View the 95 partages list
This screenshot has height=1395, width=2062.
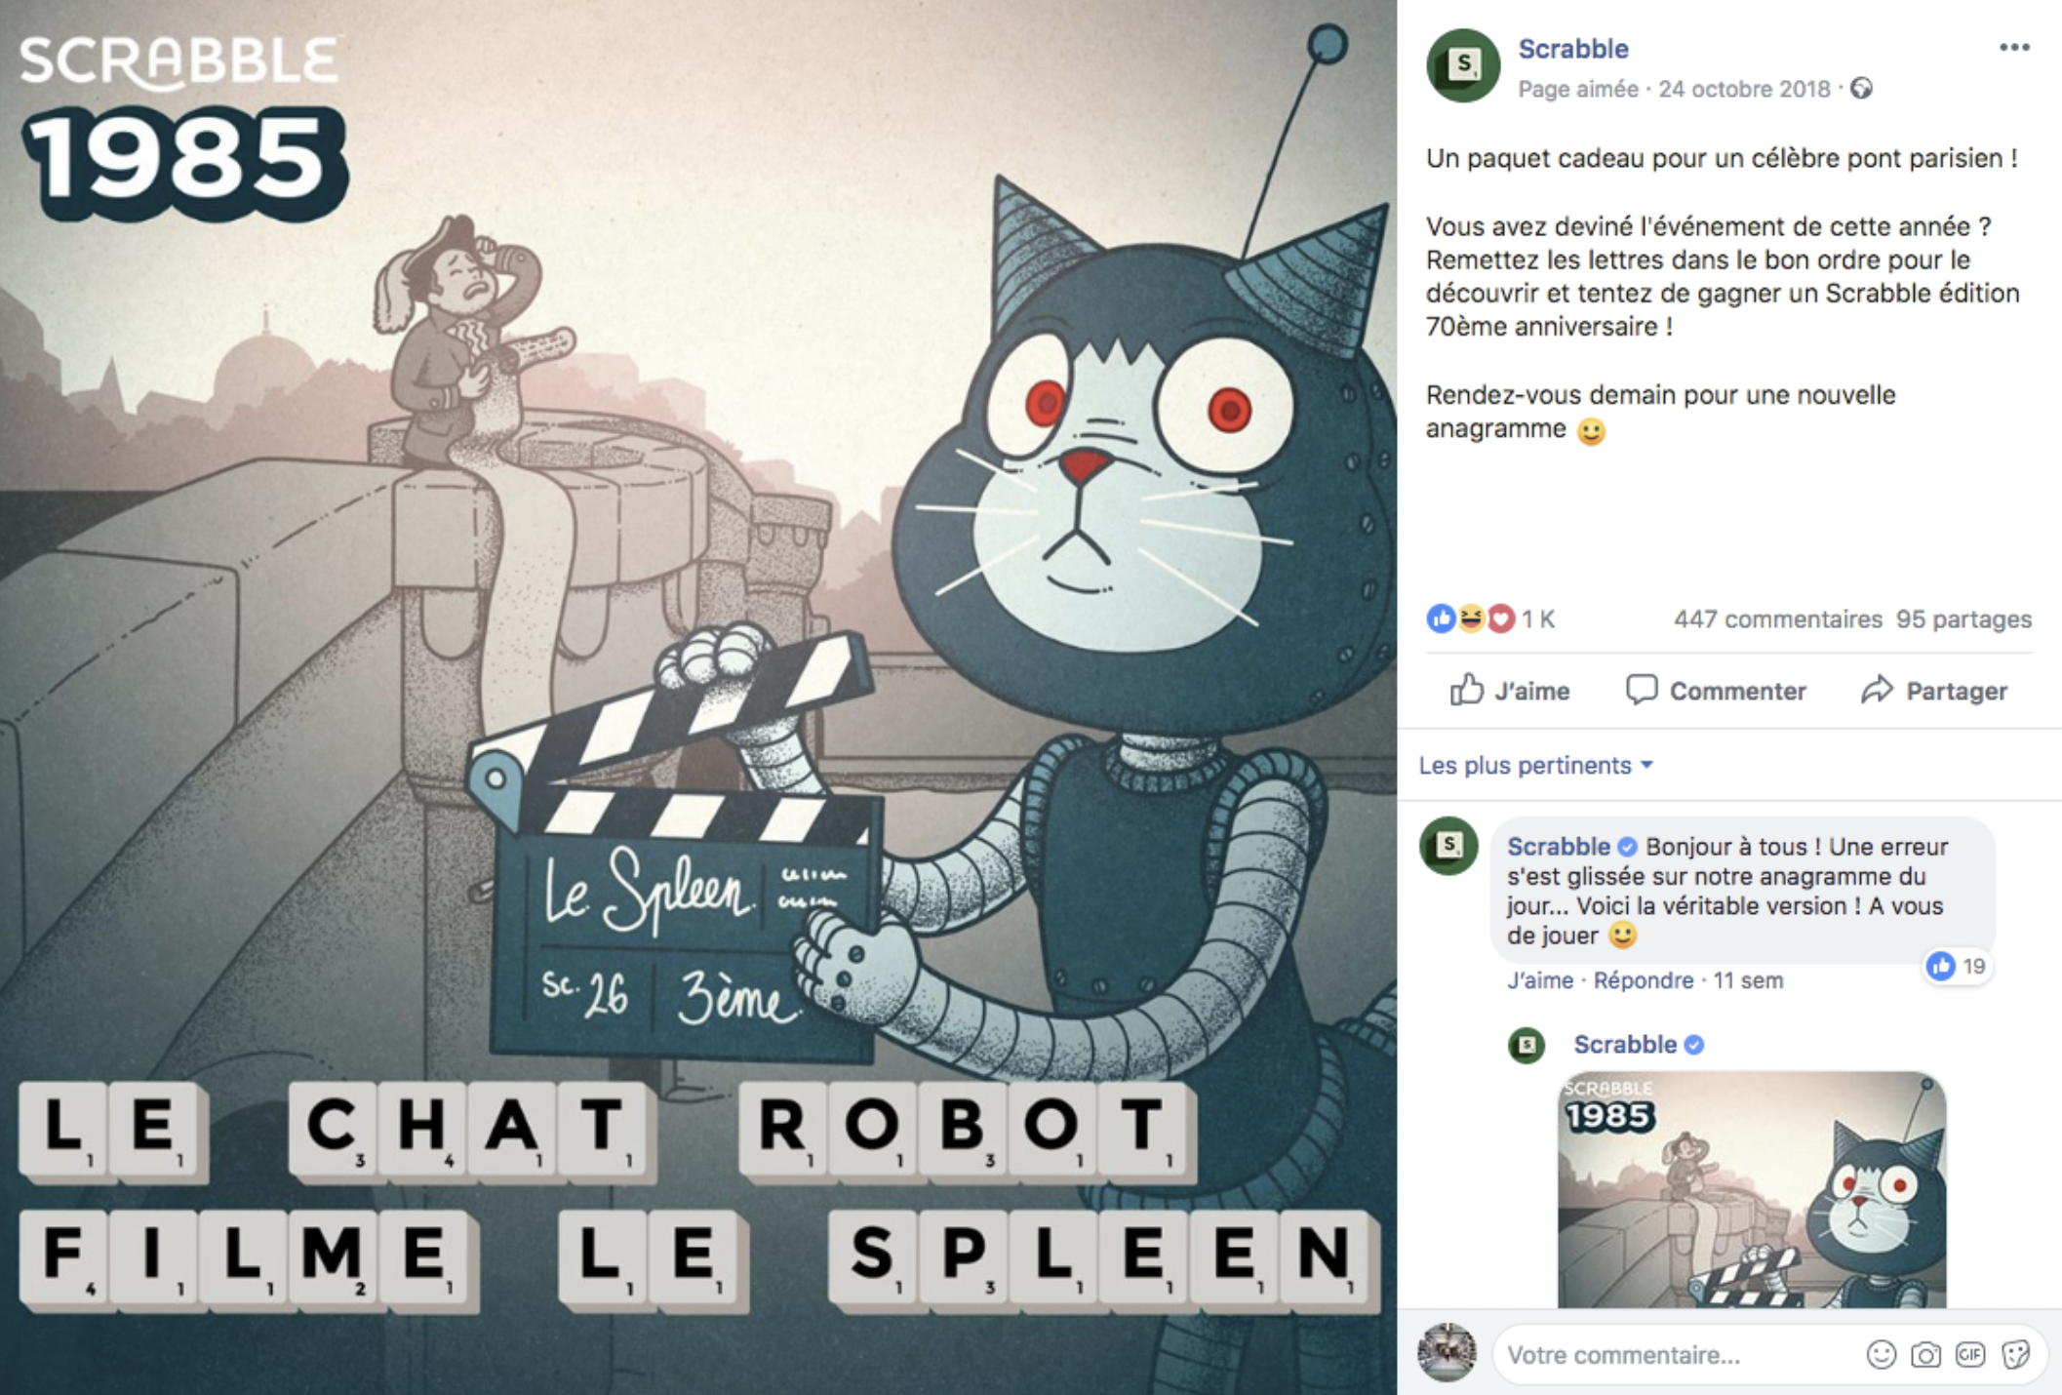click(1963, 619)
